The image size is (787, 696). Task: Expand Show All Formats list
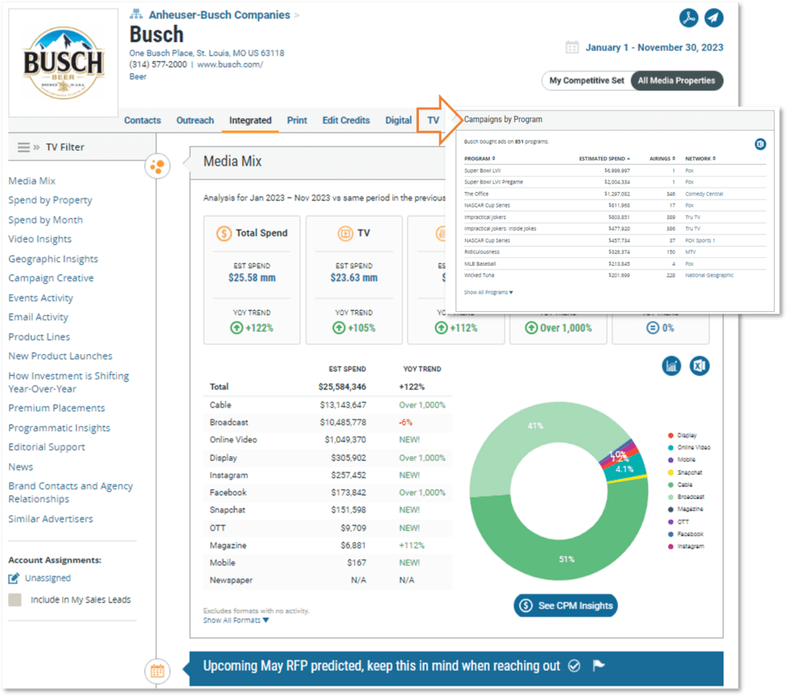tap(236, 621)
